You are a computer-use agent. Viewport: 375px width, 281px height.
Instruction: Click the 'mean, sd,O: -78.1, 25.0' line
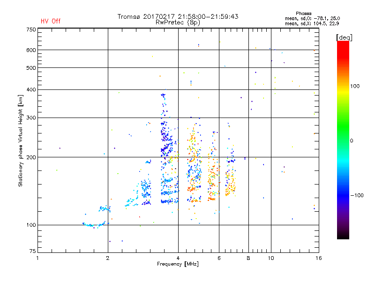312,18
